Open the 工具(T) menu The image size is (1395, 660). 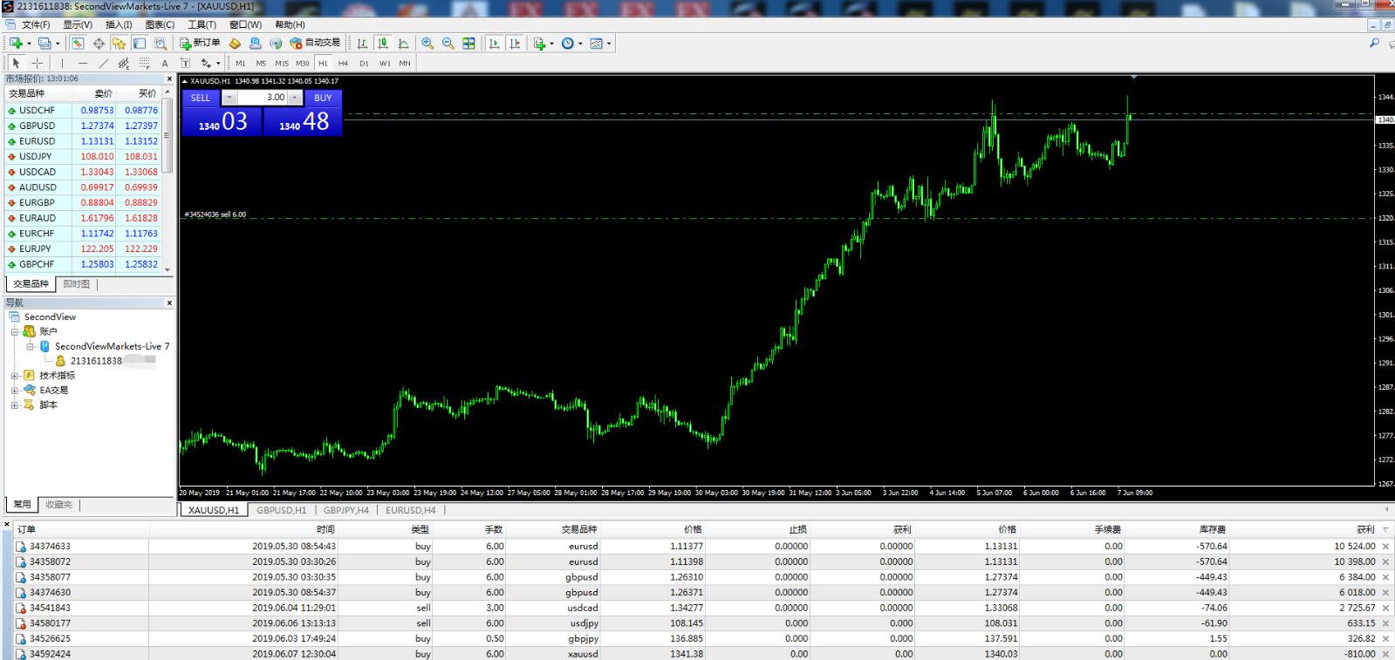click(202, 24)
